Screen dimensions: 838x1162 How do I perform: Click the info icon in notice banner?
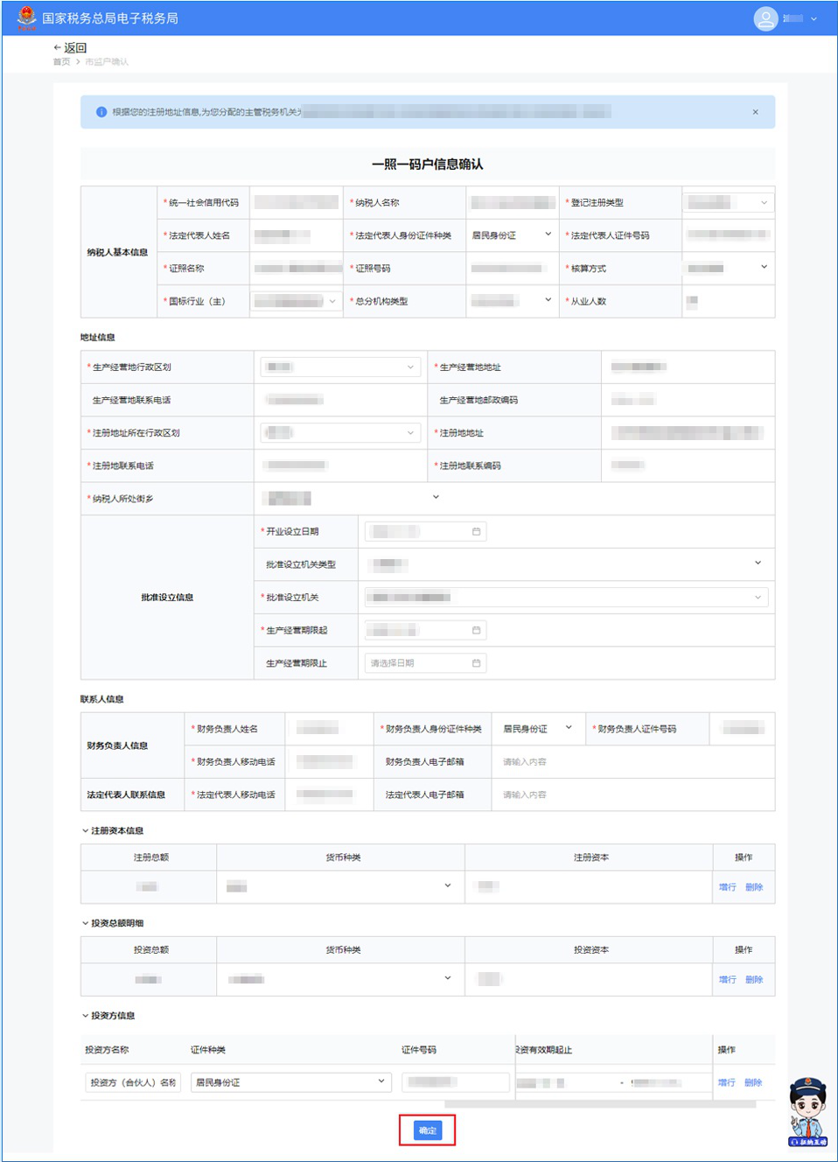click(101, 112)
